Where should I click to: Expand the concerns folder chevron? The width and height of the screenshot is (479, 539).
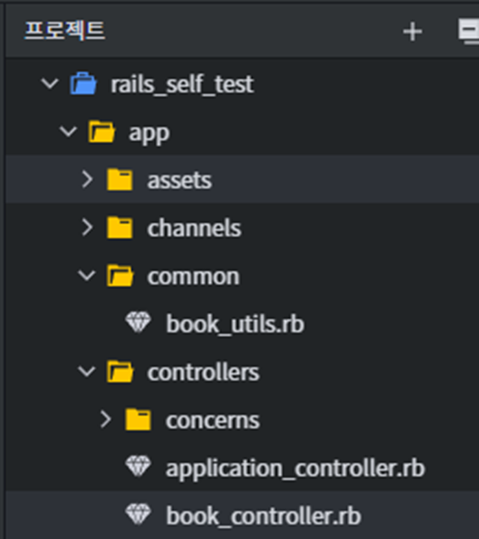tap(105, 419)
